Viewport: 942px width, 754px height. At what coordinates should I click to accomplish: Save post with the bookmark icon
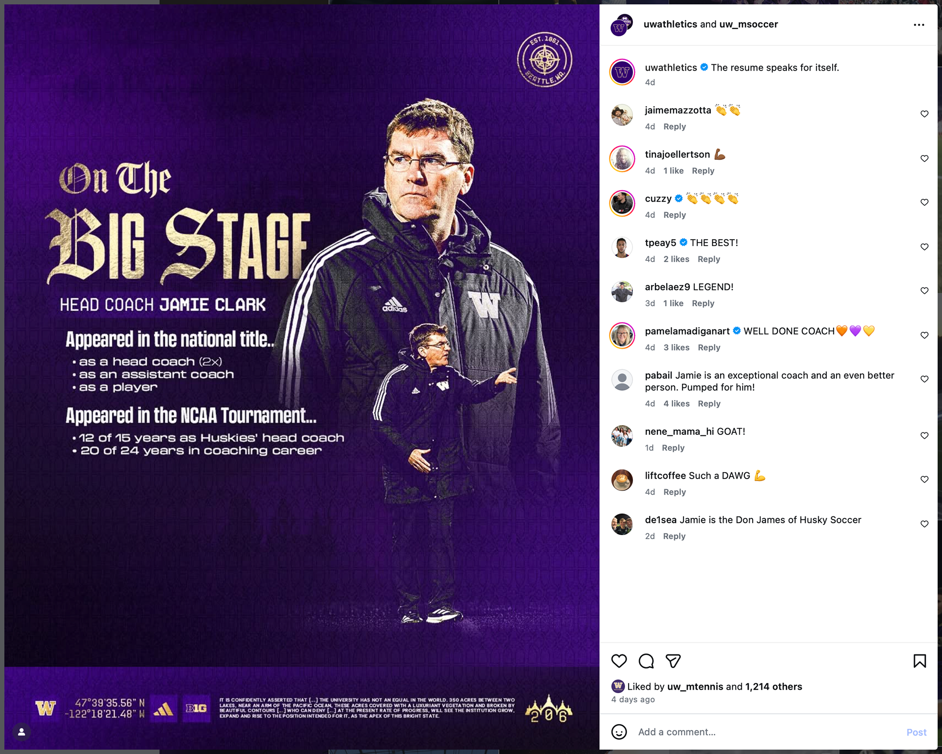[920, 661]
